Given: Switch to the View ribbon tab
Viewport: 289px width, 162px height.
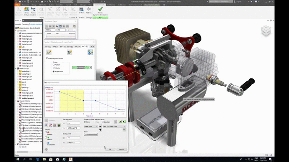Looking at the screenshot, I should tap(90, 5).
